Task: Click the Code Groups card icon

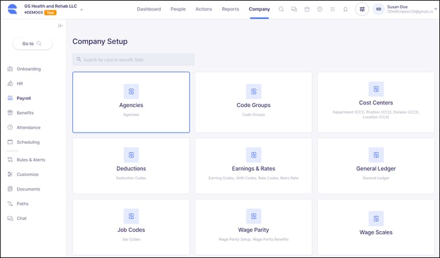Action: pyautogui.click(x=253, y=91)
